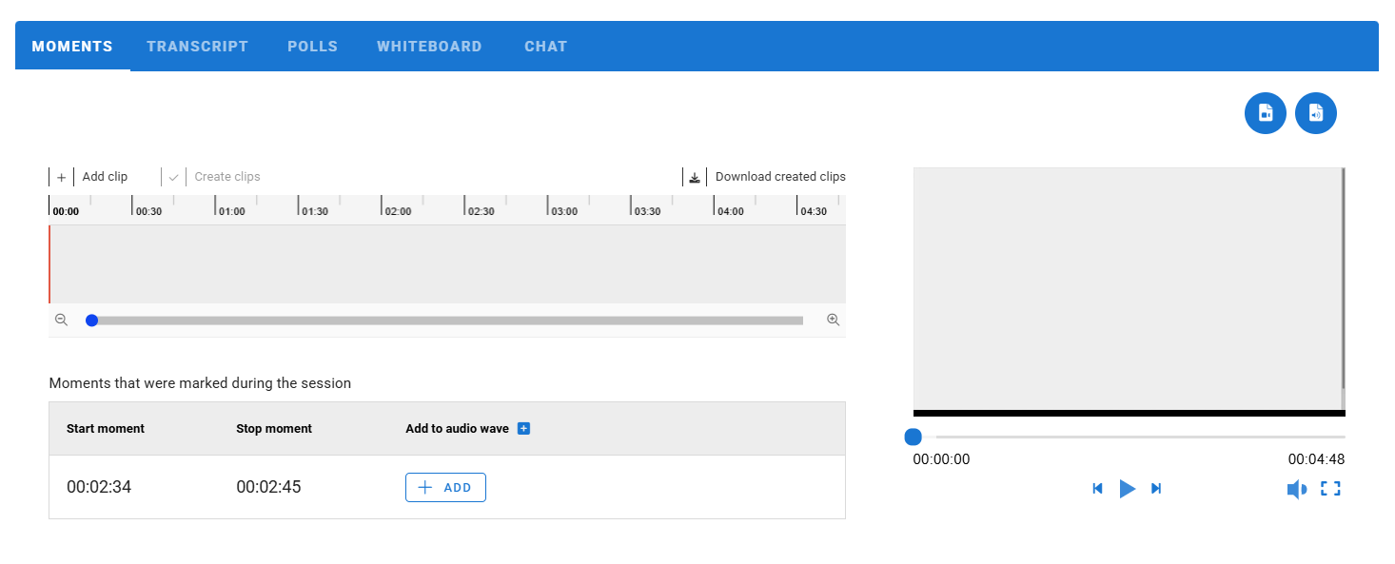Click the timeline zoom slider handle
This screenshot has height=564, width=1395.
(x=92, y=321)
